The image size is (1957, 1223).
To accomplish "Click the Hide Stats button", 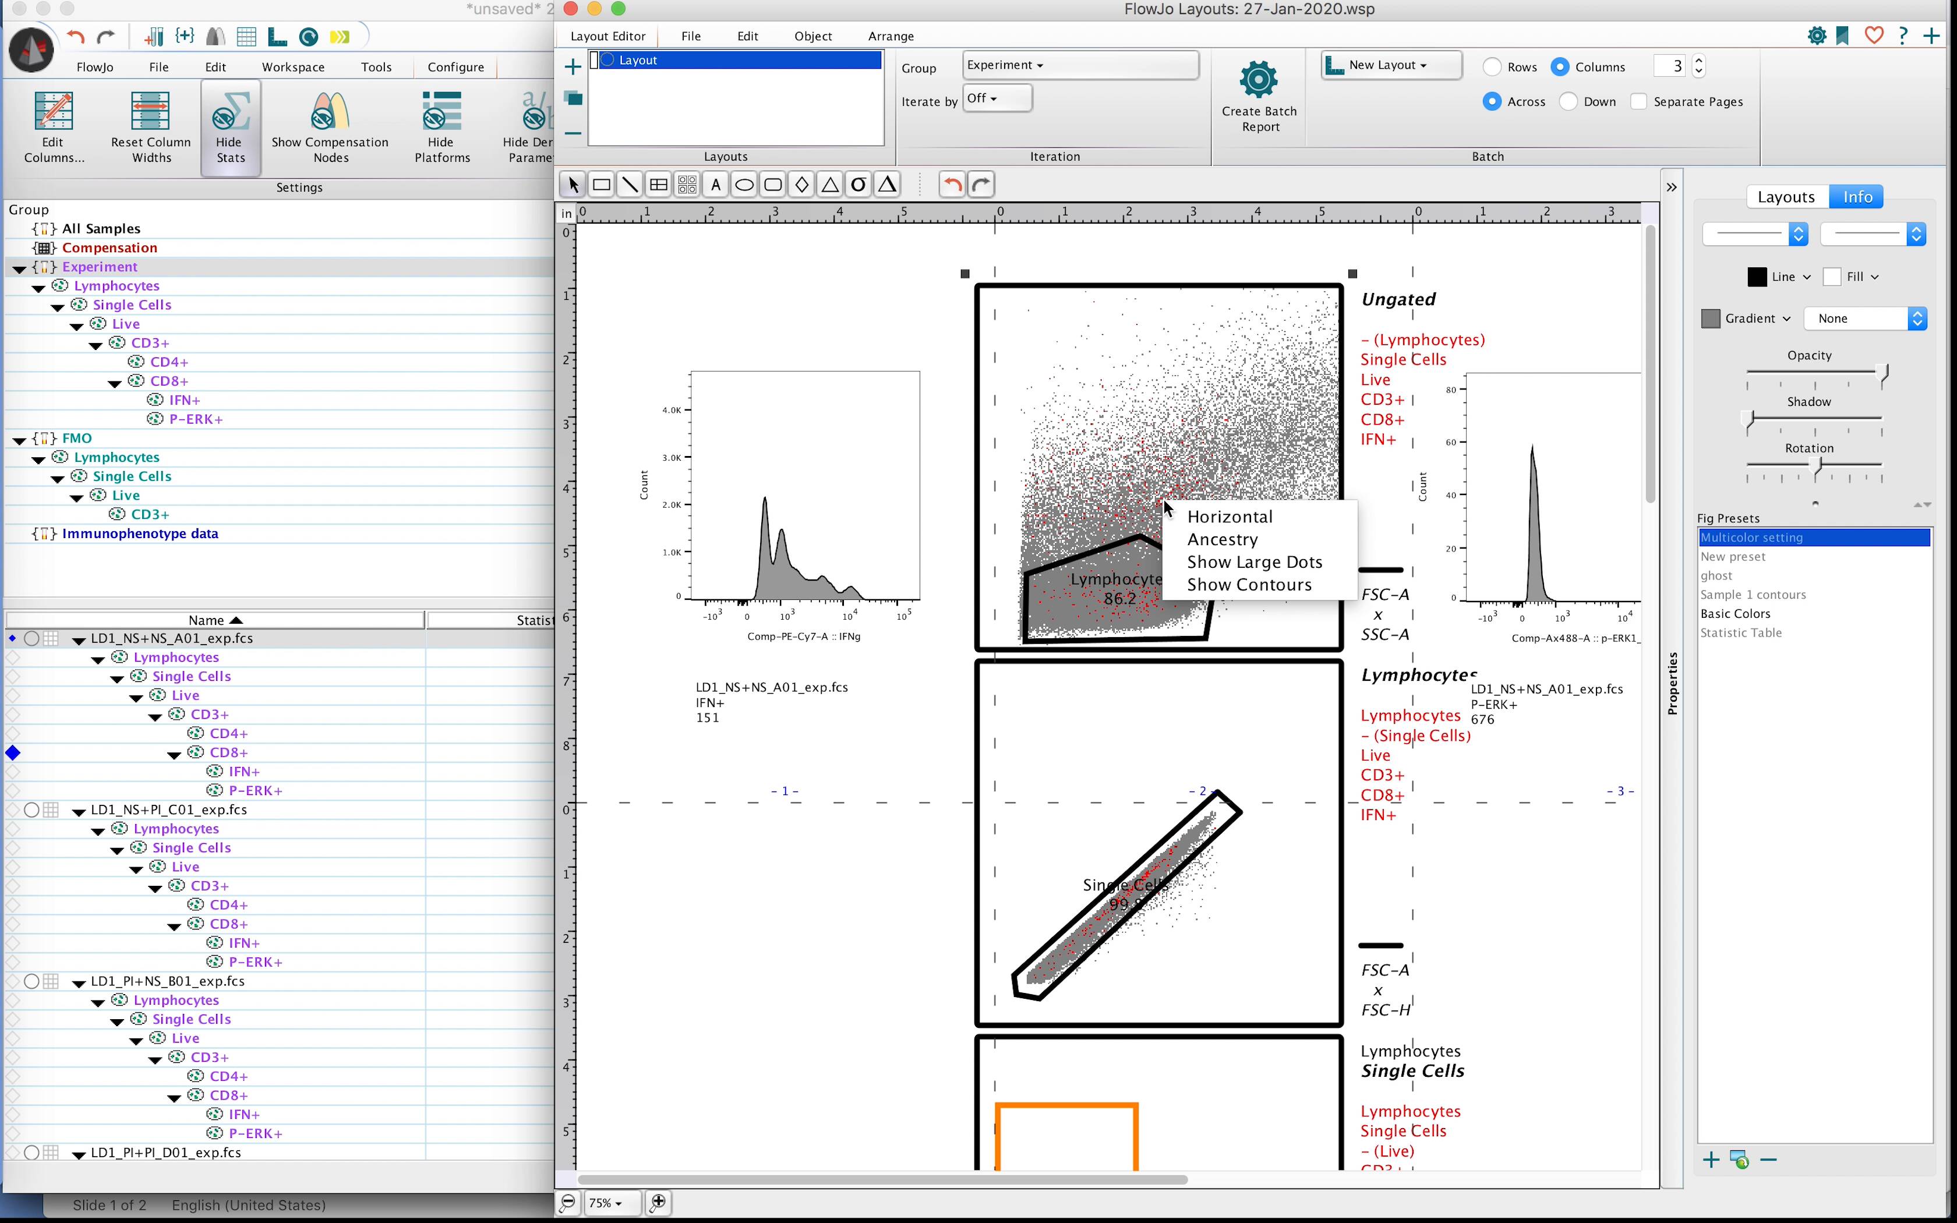I will pos(231,128).
